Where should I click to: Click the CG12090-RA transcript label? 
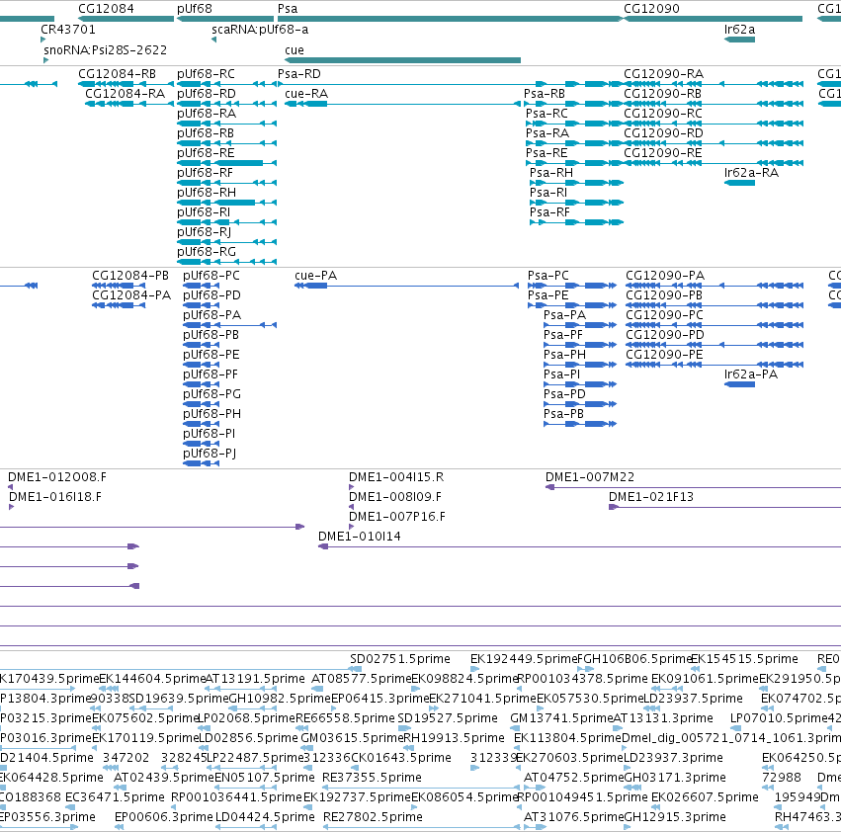pyautogui.click(x=663, y=73)
